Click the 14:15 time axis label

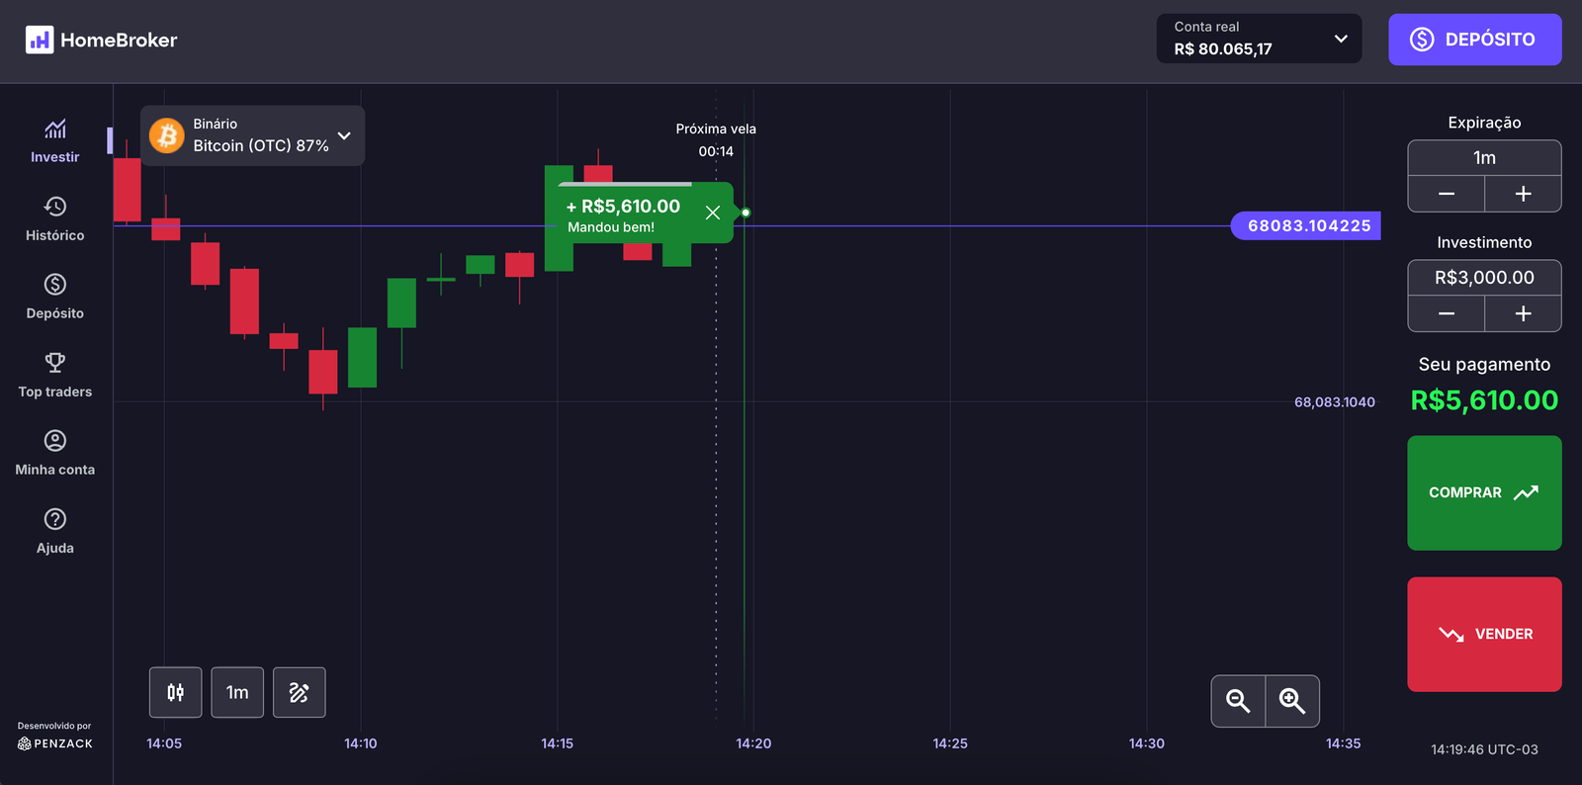pos(558,743)
